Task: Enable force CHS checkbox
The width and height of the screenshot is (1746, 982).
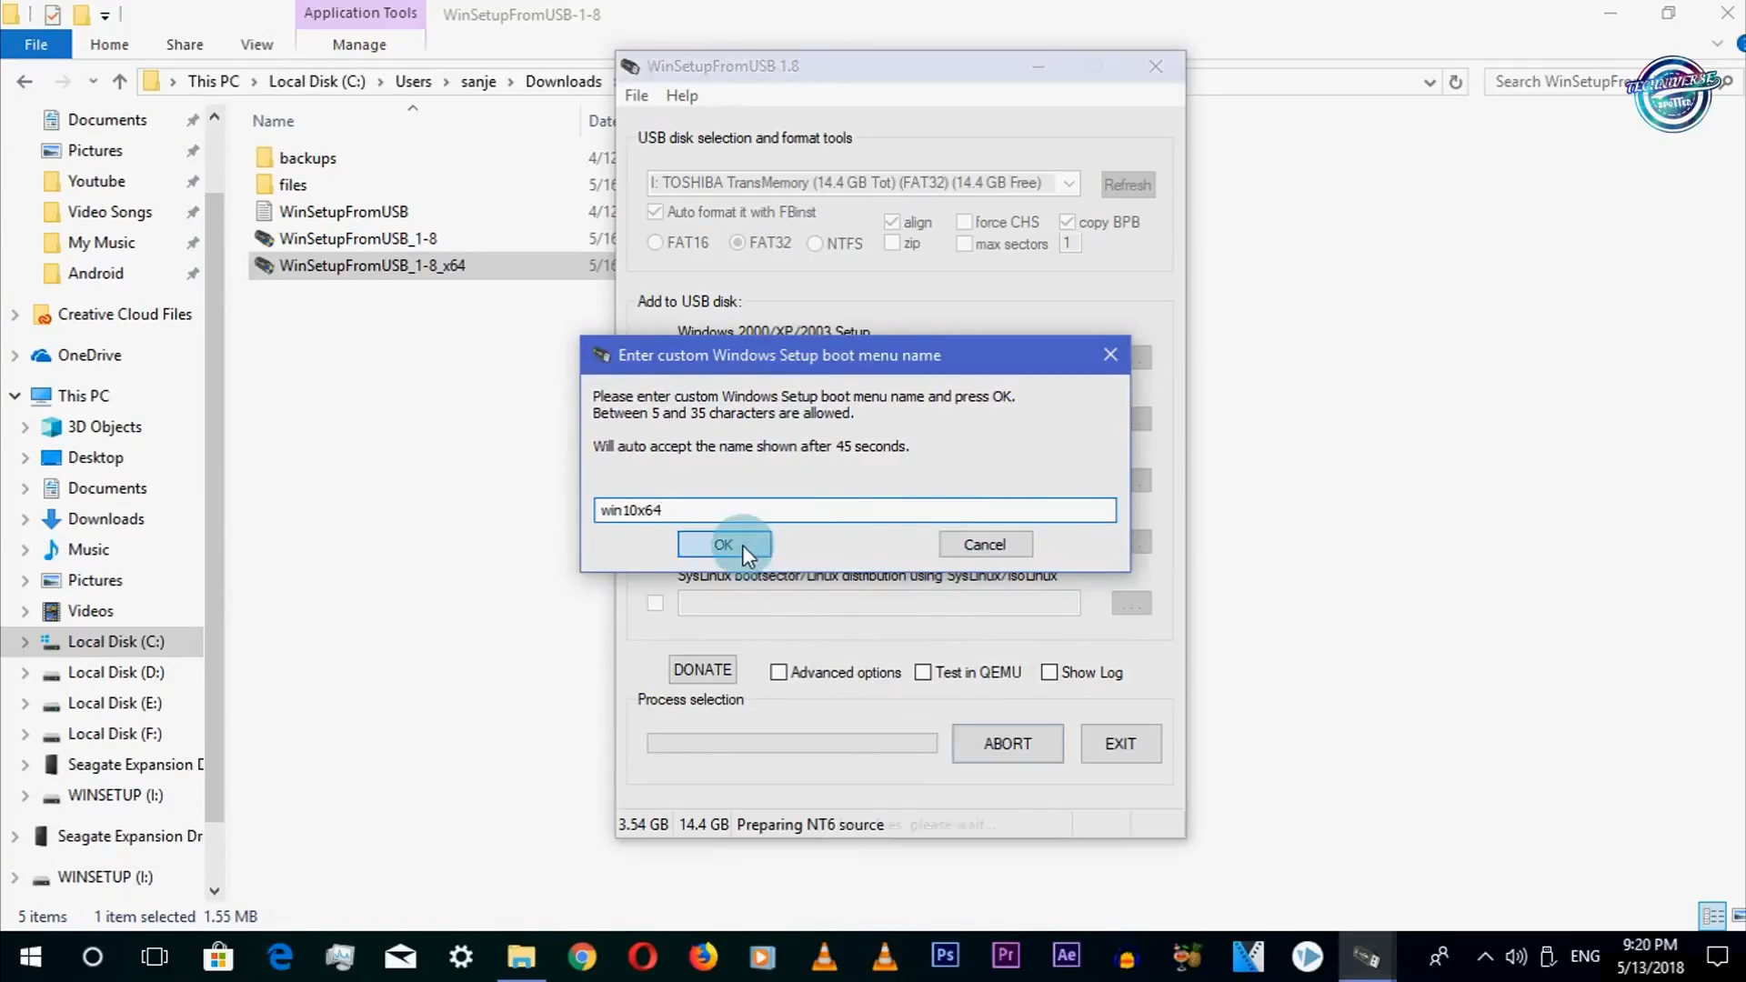Action: [x=964, y=222]
